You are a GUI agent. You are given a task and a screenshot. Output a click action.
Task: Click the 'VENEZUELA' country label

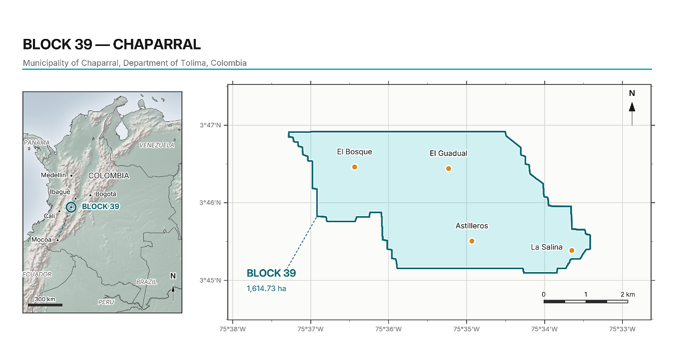(x=157, y=145)
